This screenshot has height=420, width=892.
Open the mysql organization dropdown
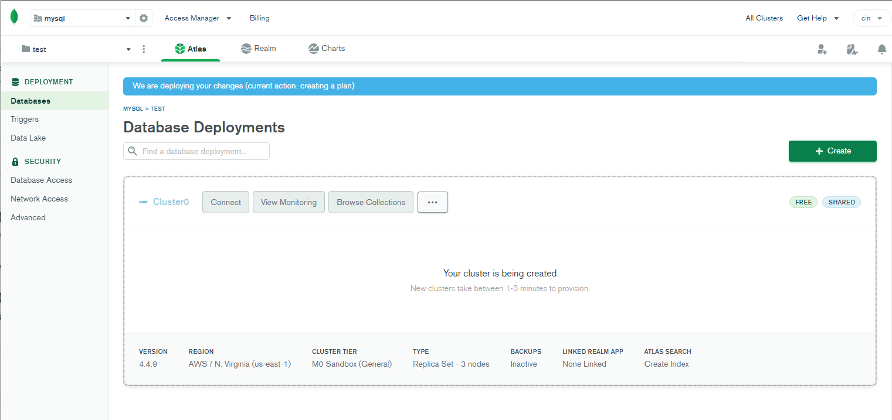click(x=83, y=18)
